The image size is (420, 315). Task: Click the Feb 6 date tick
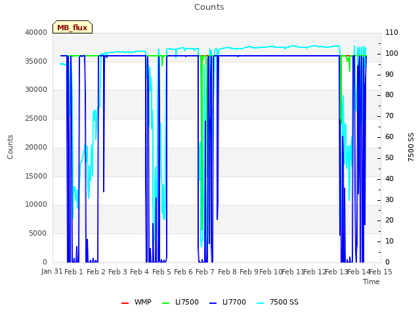183,272
